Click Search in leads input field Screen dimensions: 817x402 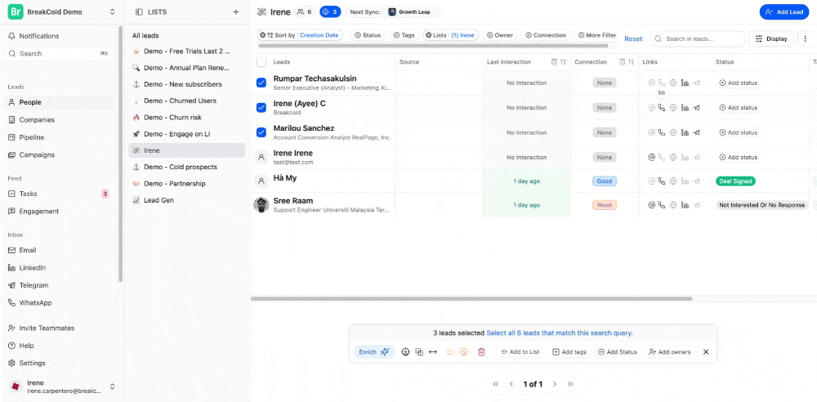pos(698,38)
